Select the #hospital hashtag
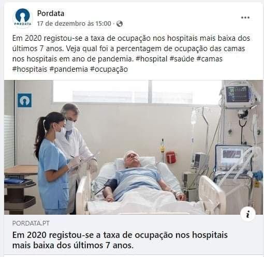 tap(151, 59)
